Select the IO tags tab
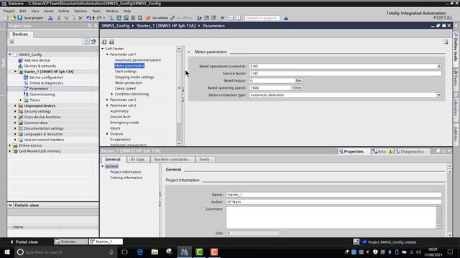The height and width of the screenshot is (258, 460). pos(137,159)
